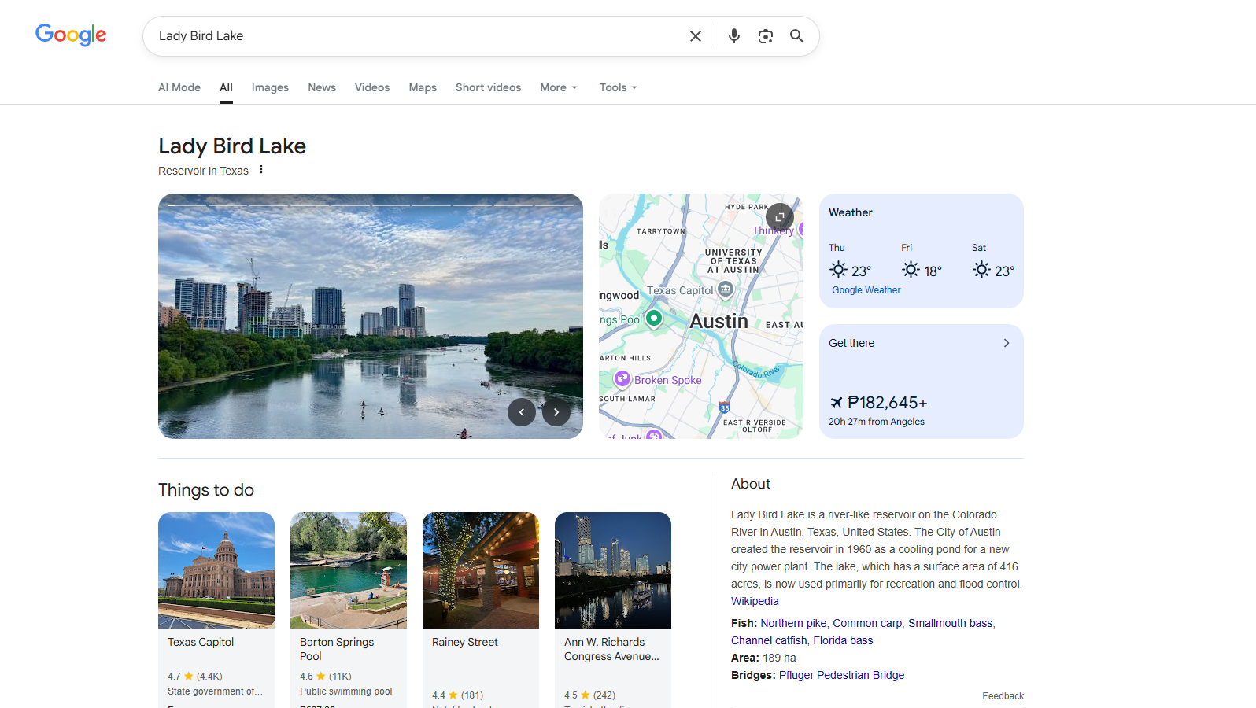Open the three-dot menu beside Reservoir in Texas
Image resolution: width=1256 pixels, height=708 pixels.
261,170
